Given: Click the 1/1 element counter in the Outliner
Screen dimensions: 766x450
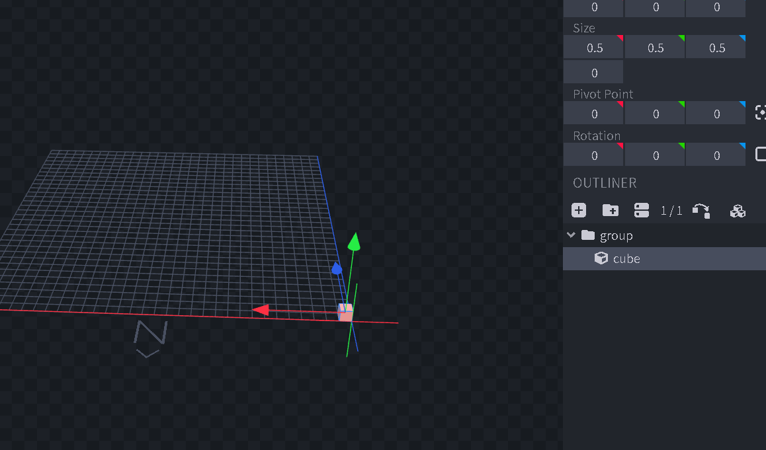Looking at the screenshot, I should [671, 210].
